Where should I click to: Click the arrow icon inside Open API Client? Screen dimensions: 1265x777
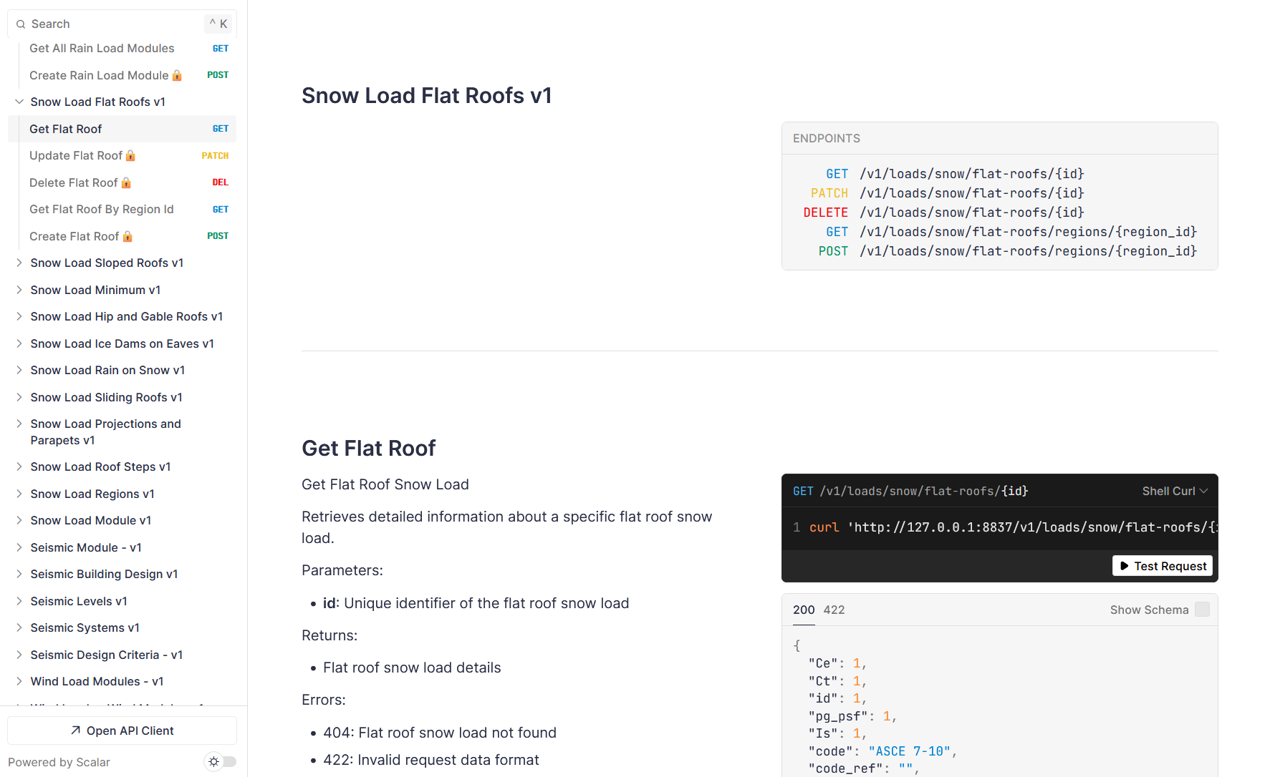tap(76, 730)
